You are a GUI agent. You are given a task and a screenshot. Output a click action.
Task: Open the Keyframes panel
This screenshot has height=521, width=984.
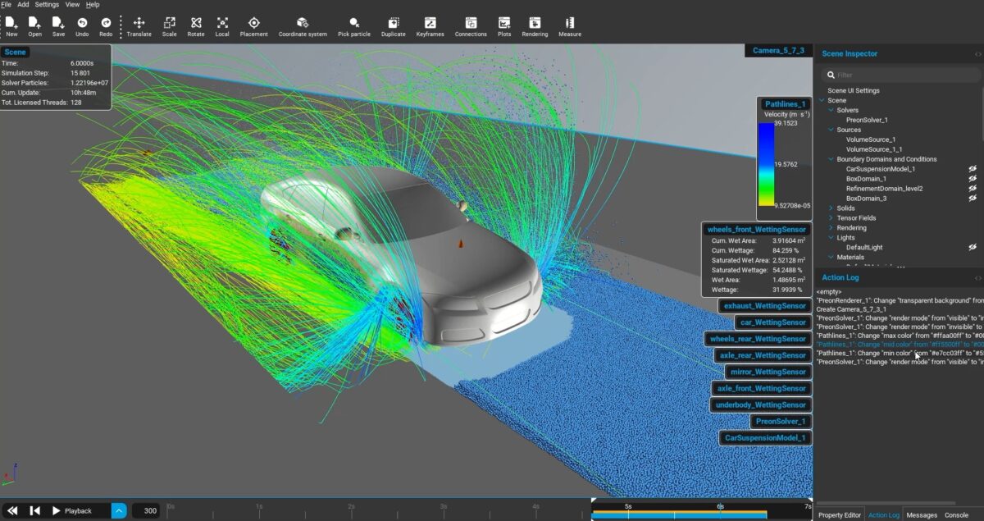430,25
